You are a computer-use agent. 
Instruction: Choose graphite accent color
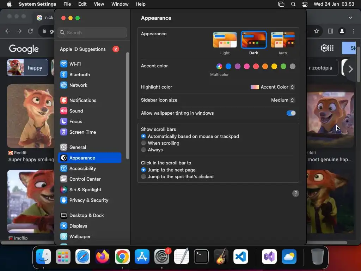tap(292, 66)
